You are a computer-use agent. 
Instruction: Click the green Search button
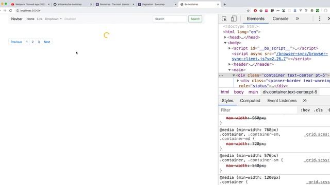[x=195, y=19]
